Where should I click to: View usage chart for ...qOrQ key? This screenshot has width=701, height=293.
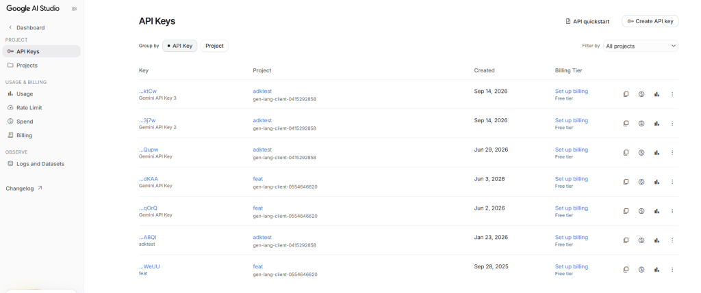(657, 211)
